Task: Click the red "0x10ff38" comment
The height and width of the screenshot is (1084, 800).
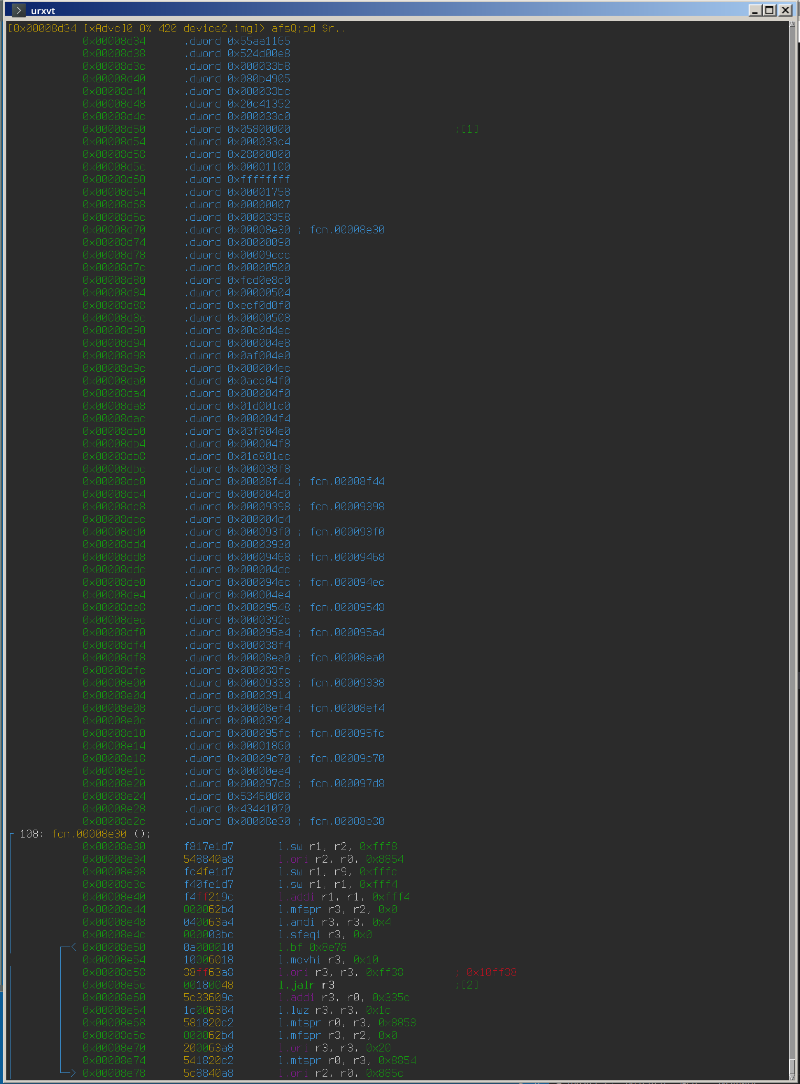Action: (492, 972)
